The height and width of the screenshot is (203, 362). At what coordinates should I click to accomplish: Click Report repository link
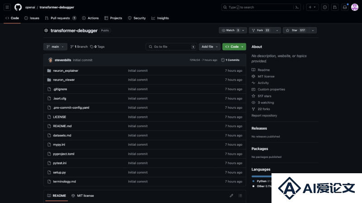264,115
